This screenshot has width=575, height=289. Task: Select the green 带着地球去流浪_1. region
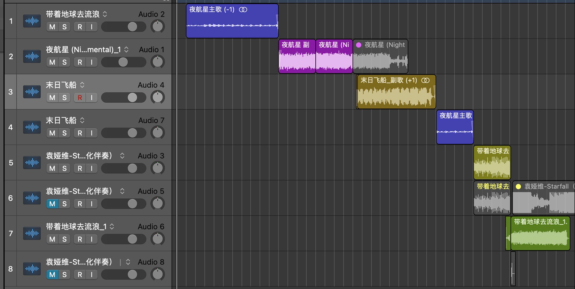pyautogui.click(x=540, y=233)
